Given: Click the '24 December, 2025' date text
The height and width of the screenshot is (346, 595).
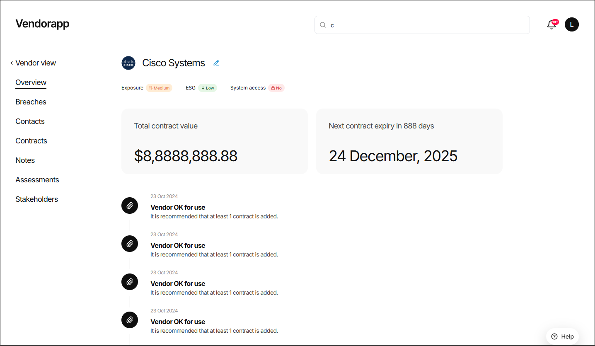Looking at the screenshot, I should pyautogui.click(x=393, y=156).
